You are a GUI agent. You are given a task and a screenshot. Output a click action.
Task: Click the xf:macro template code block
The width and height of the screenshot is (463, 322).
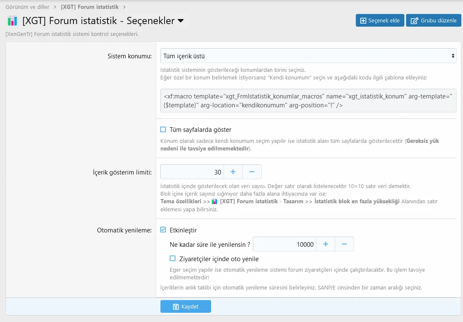pos(308,101)
